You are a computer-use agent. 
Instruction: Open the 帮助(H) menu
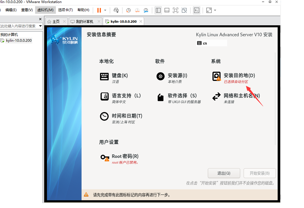83,10
